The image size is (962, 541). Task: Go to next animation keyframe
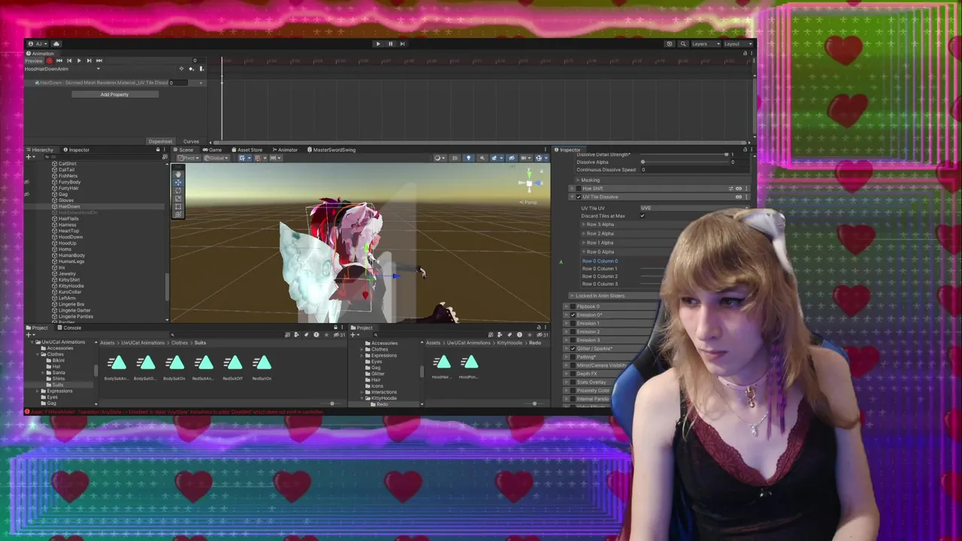[89, 60]
